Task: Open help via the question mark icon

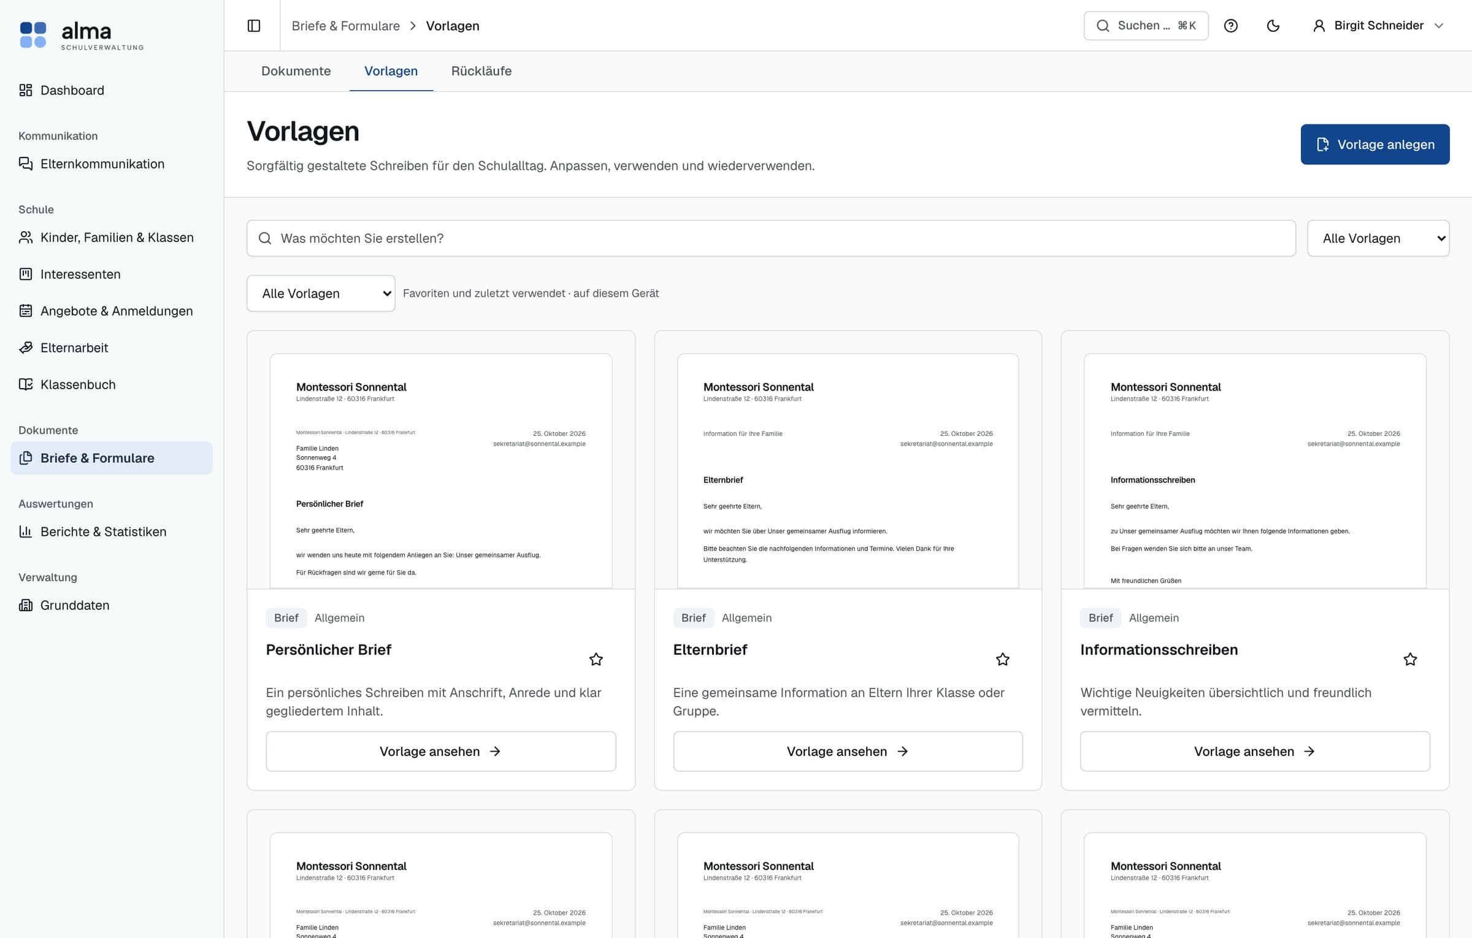Action: pos(1230,26)
